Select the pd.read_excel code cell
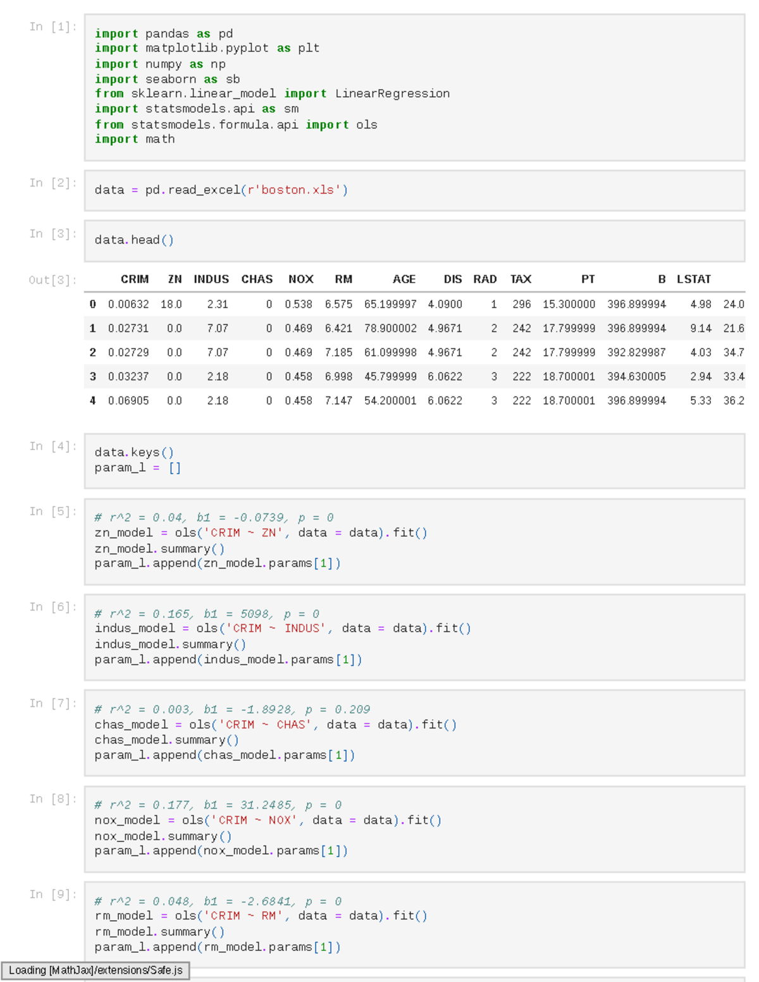Image resolution: width=759 pixels, height=982 pixels. click(414, 190)
